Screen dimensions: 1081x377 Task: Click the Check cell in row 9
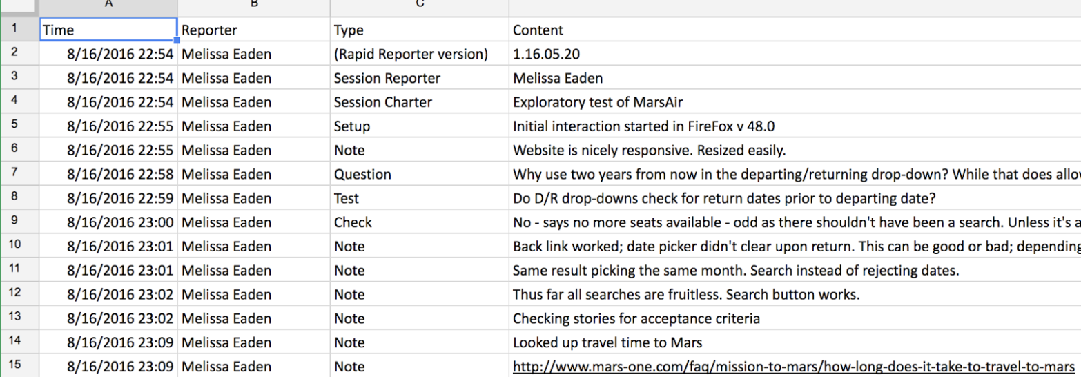(420, 222)
